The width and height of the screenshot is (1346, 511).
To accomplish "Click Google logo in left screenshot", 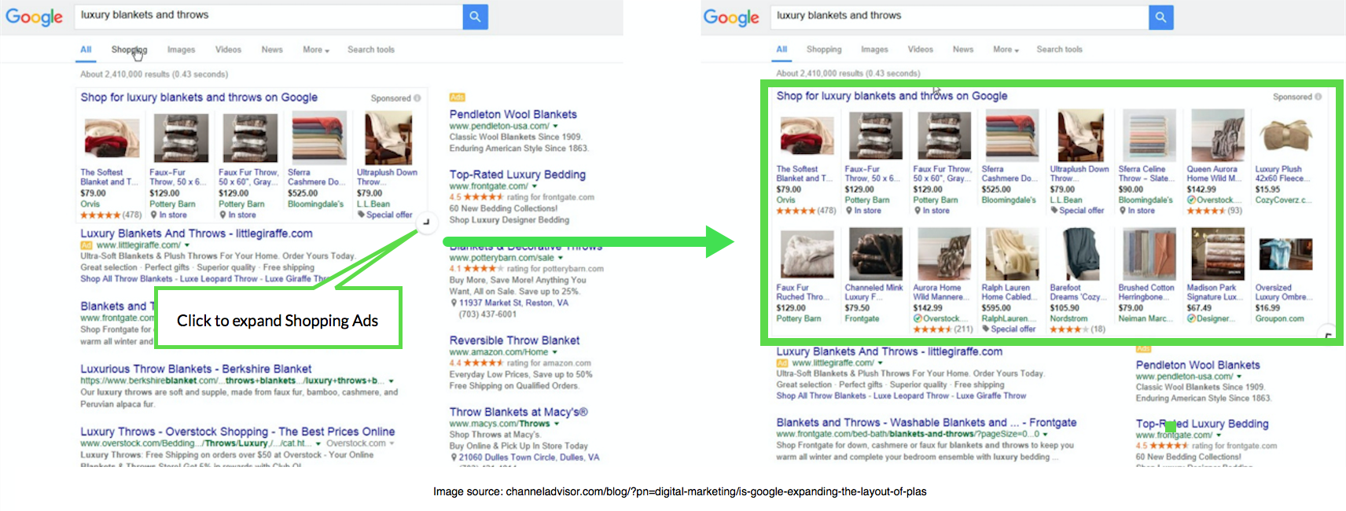I will coord(34,17).
